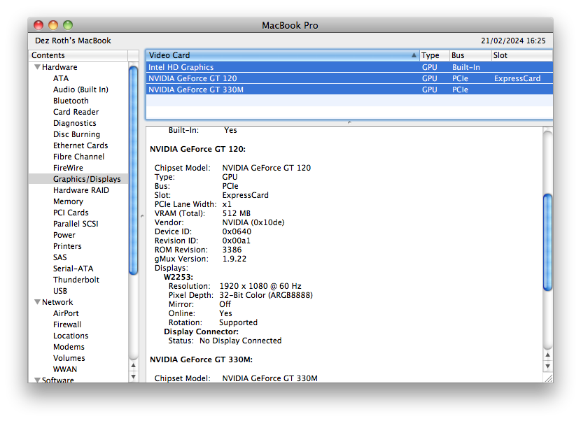Click Built-In bus cell in table
This screenshot has height=421, width=581.
click(x=465, y=67)
